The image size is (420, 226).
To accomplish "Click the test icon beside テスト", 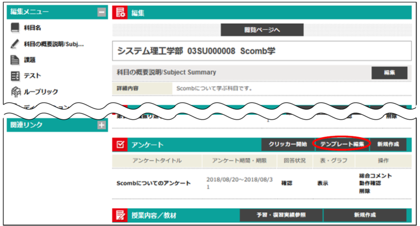I will [15, 76].
